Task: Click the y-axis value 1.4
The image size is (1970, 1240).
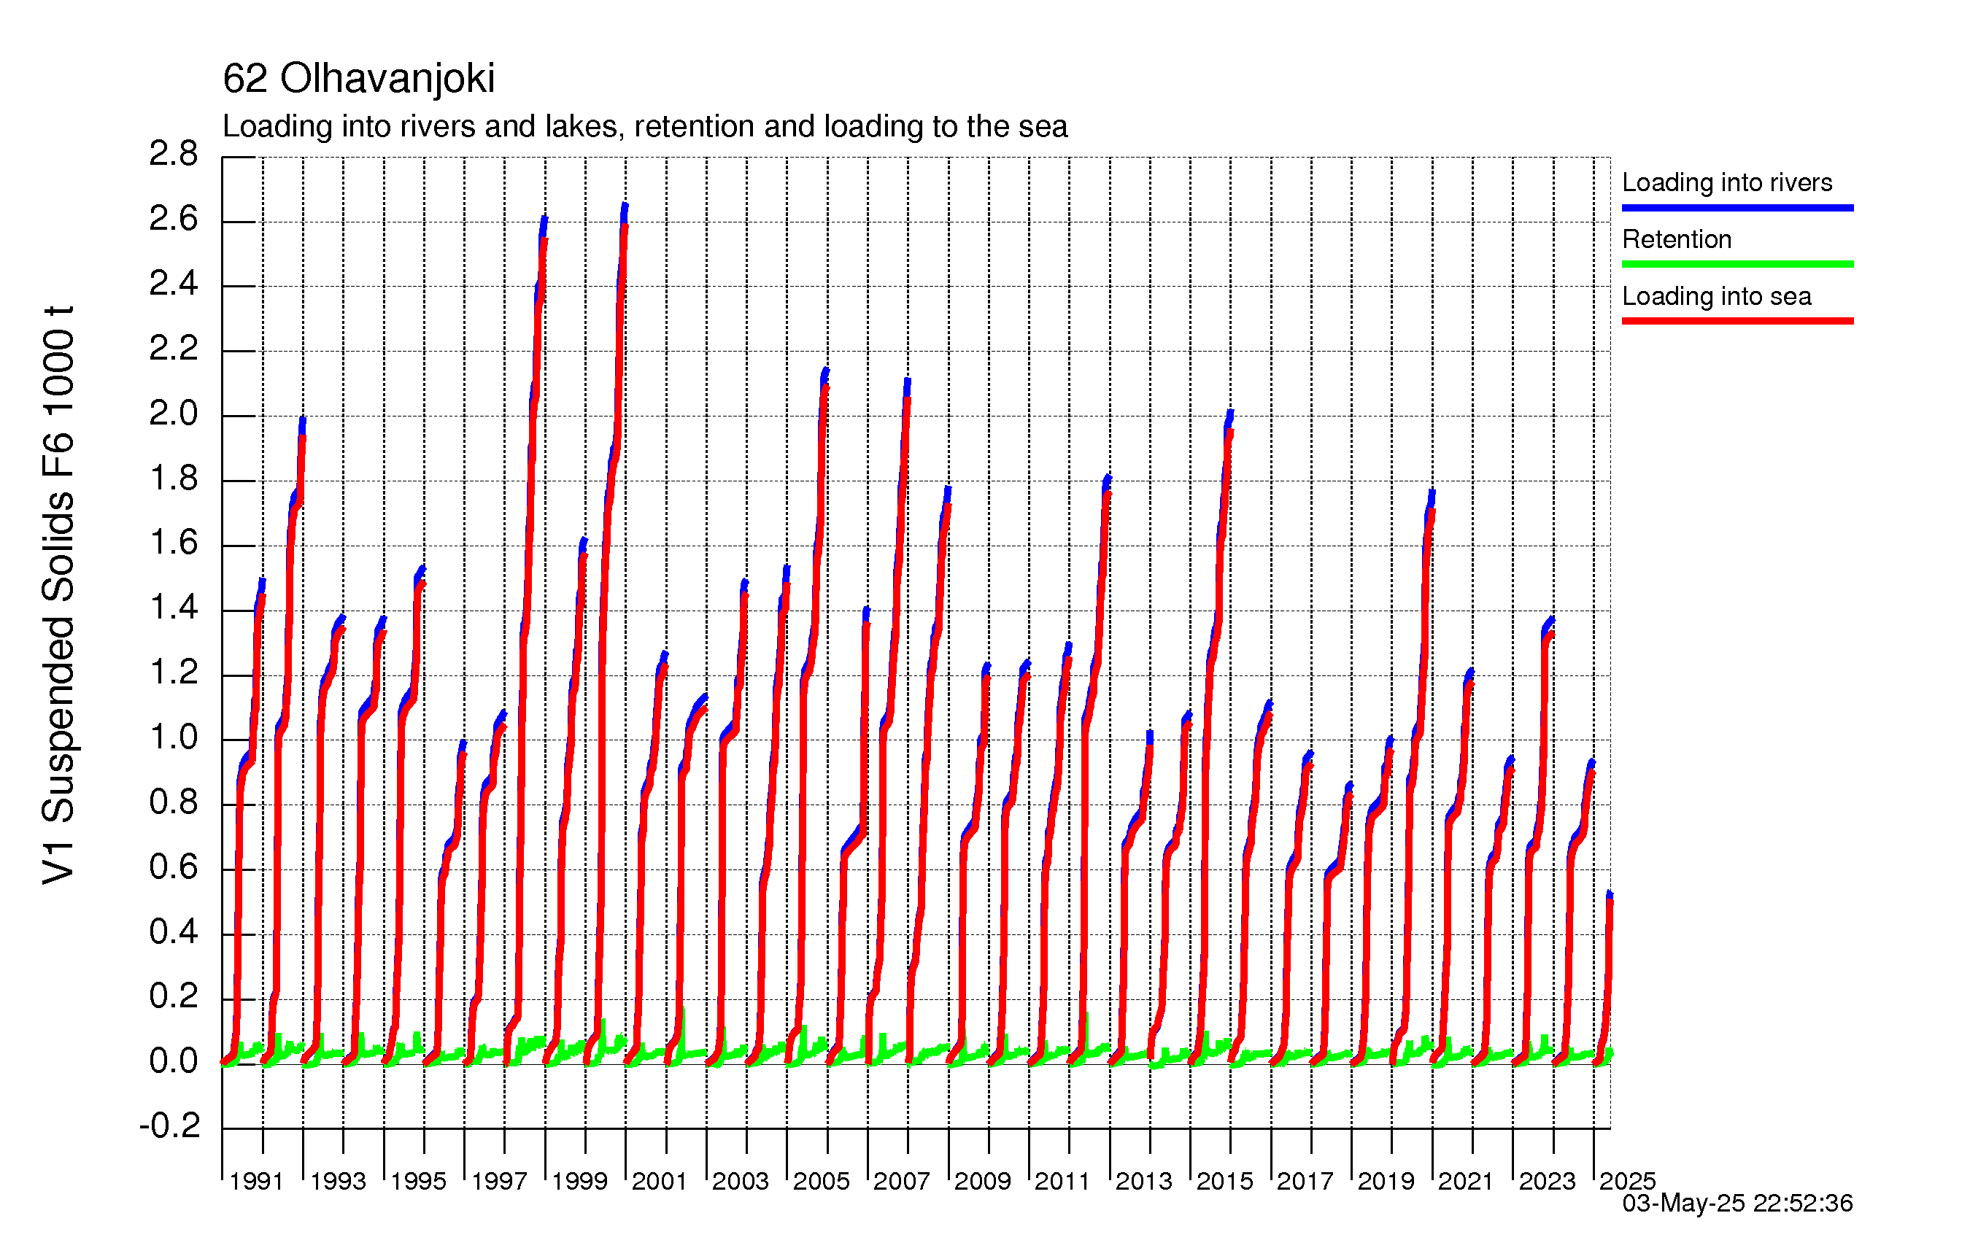Action: pos(174,608)
